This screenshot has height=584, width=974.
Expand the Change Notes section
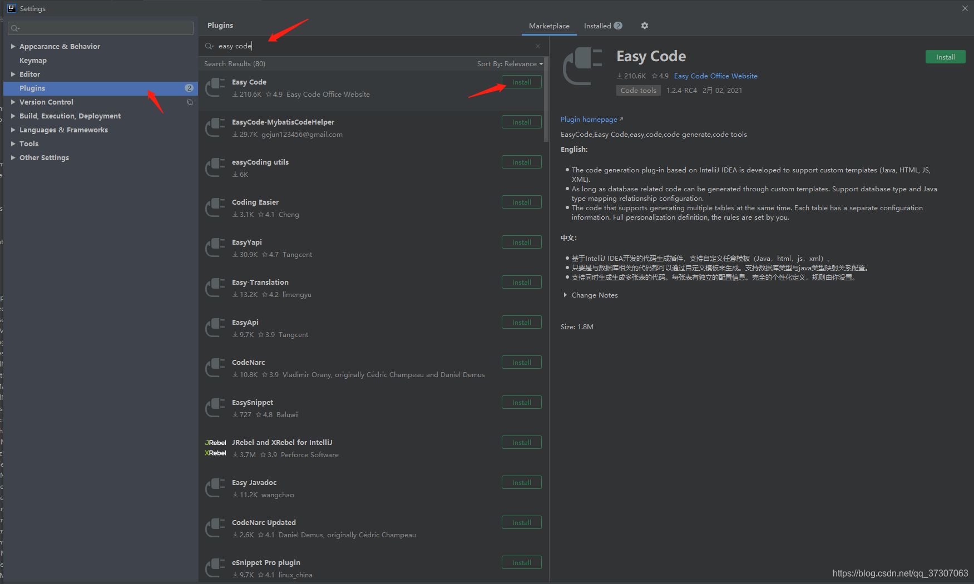565,295
